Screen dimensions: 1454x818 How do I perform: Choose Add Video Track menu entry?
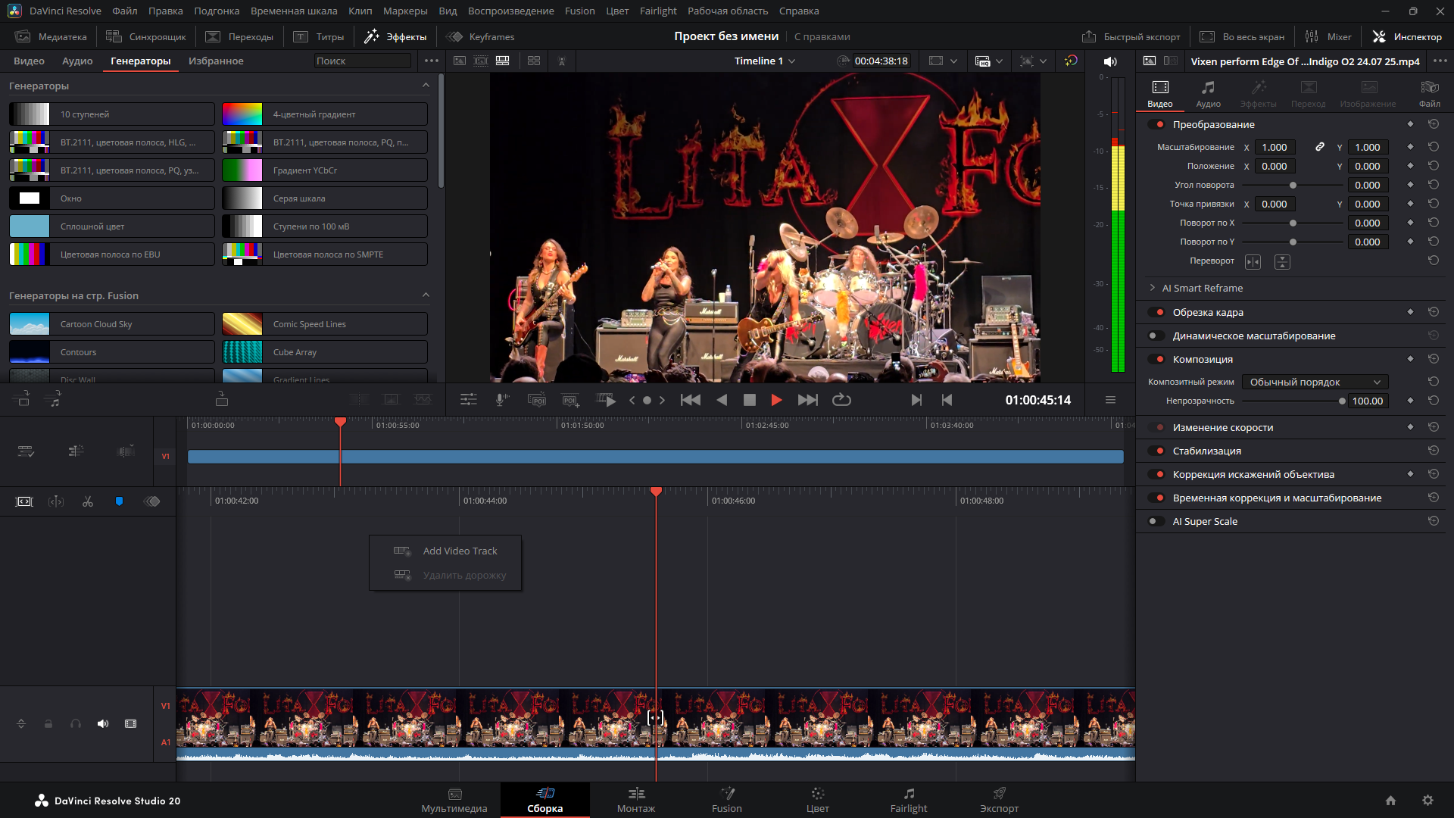(x=460, y=551)
